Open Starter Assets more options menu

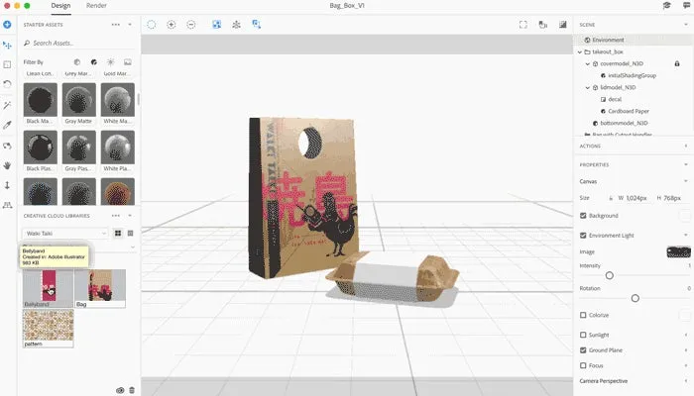(x=116, y=25)
